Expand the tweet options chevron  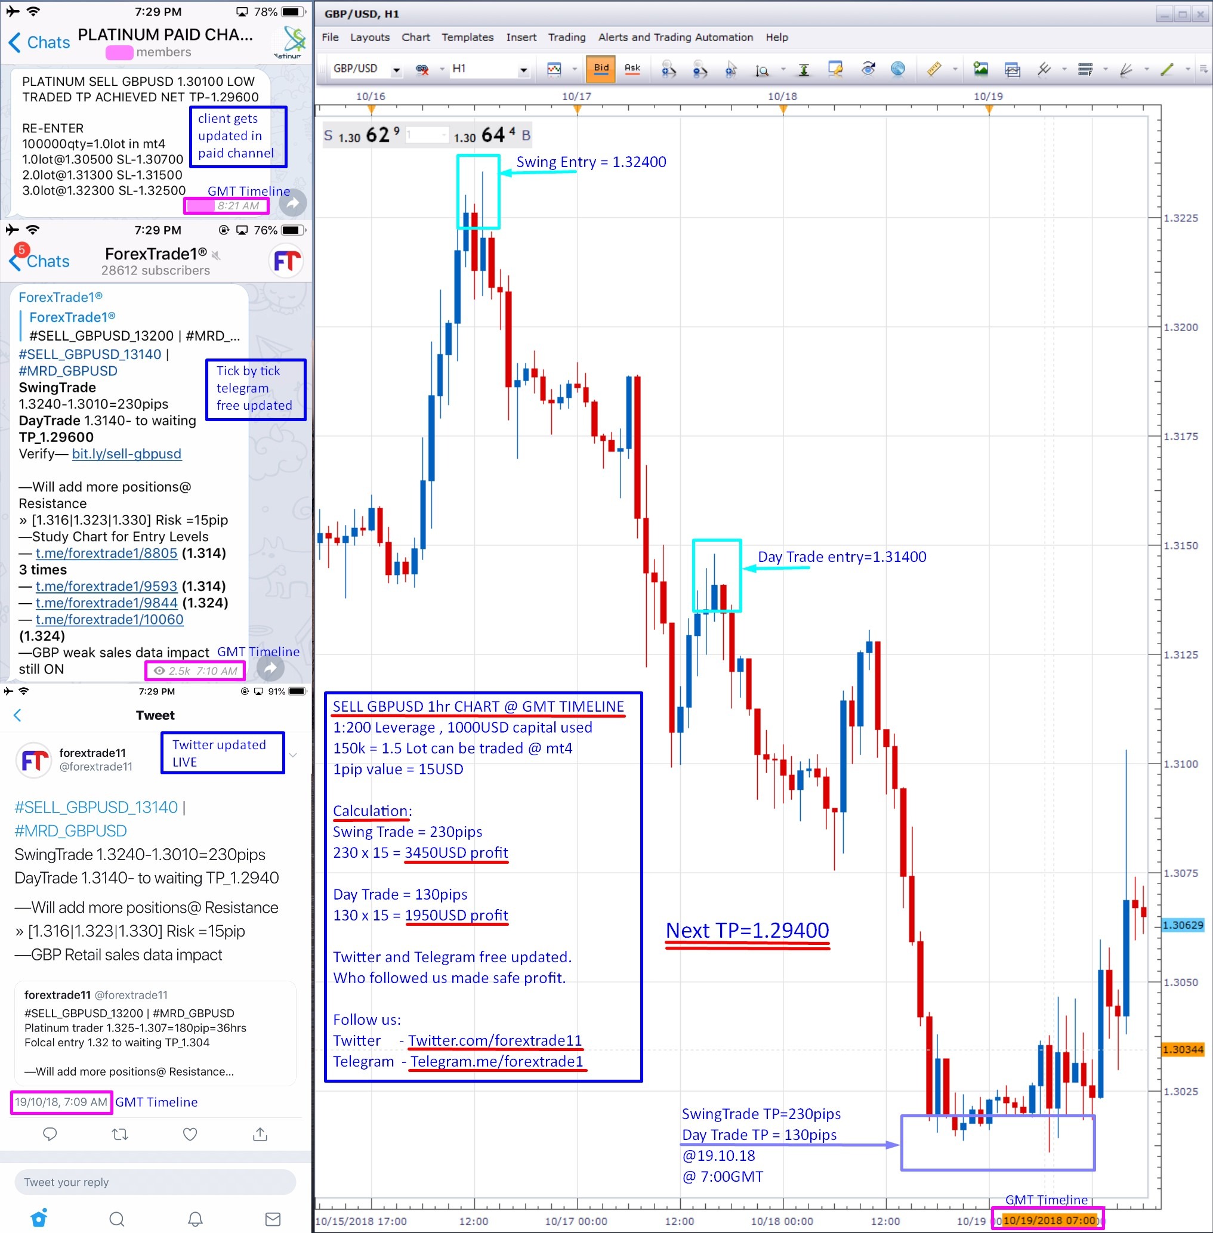click(x=293, y=755)
